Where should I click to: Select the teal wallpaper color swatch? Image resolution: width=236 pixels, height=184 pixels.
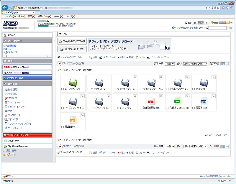pyautogui.click(x=220, y=23)
